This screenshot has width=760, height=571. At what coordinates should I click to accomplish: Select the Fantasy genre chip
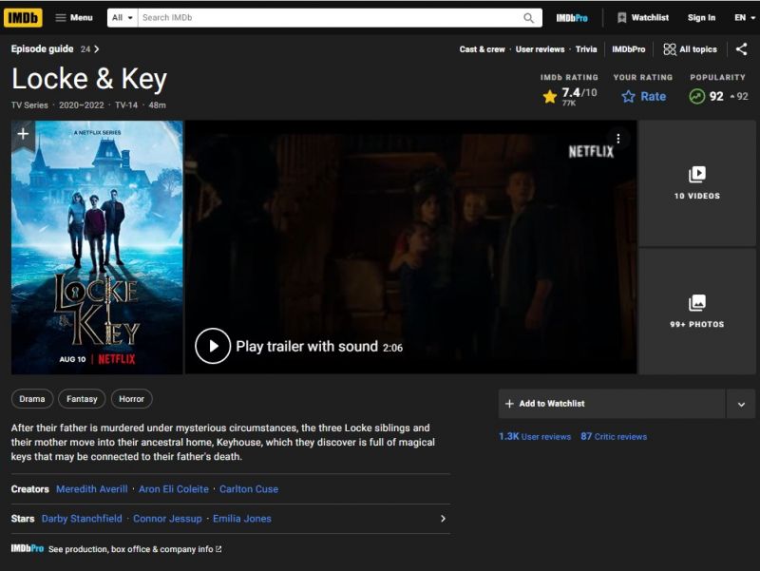(82, 399)
